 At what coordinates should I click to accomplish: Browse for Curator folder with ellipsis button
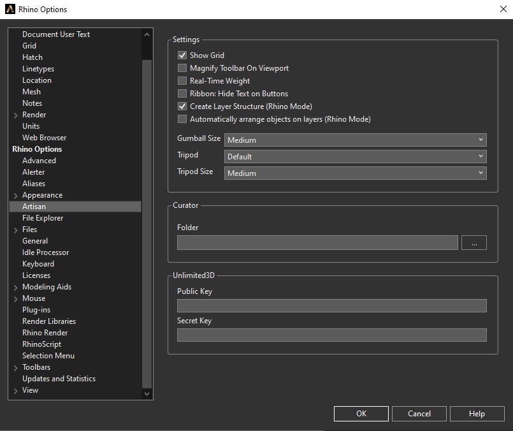coord(474,242)
